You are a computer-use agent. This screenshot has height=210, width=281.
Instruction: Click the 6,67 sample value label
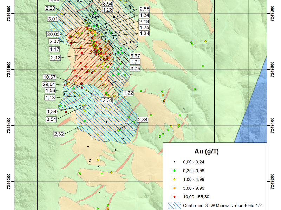point(135,56)
